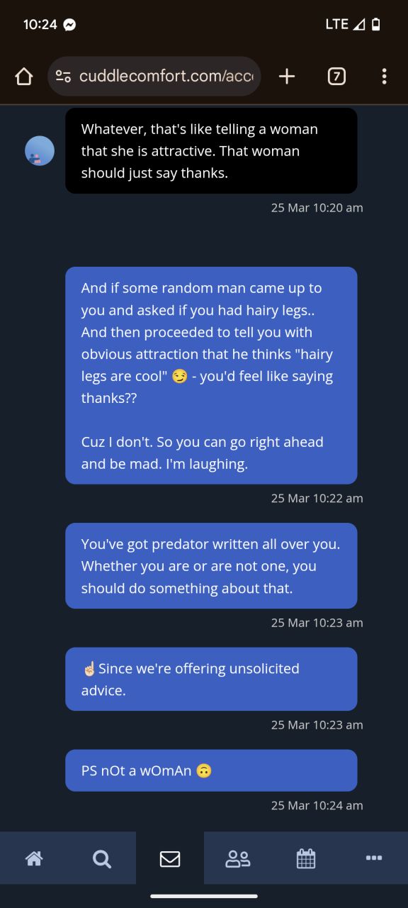408x908 pixels.
Task: Go to the home tab in bottom navigation
Action: tap(33, 858)
